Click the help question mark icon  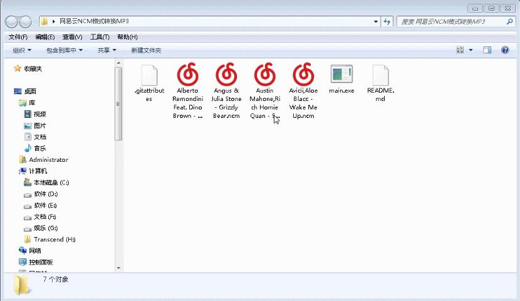(505, 50)
